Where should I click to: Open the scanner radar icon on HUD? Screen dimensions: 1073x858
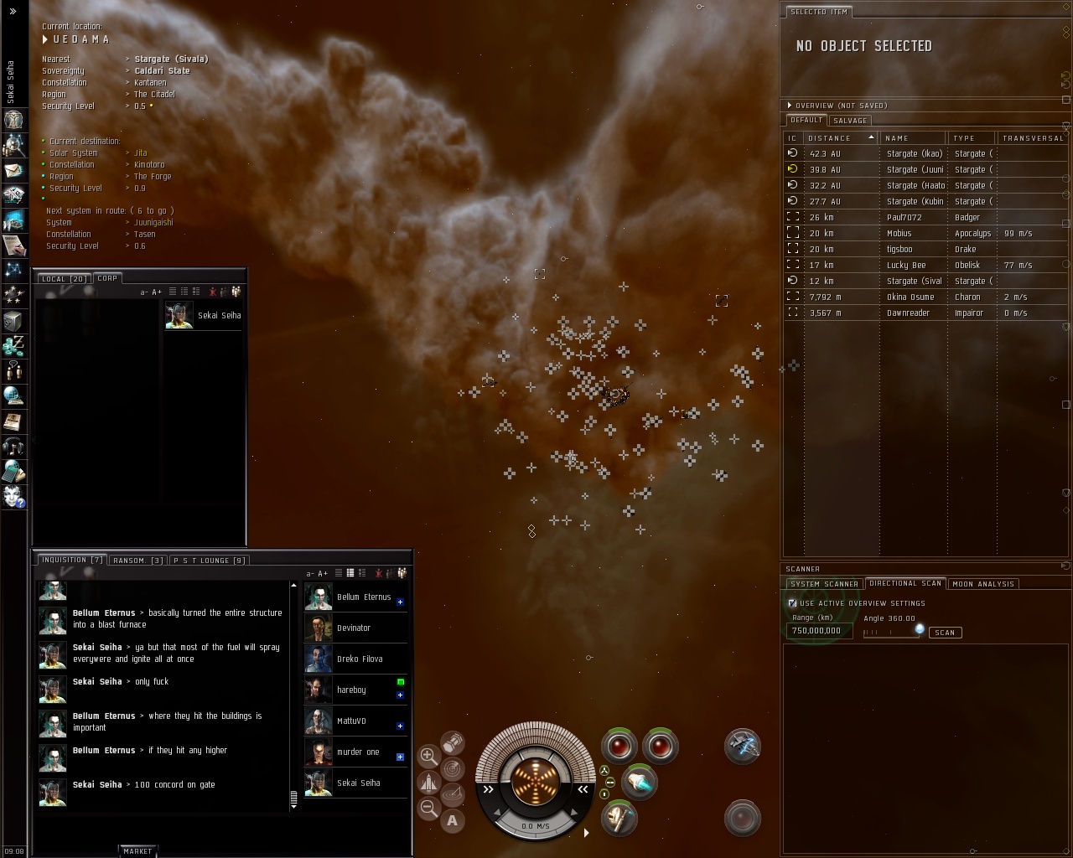453,768
